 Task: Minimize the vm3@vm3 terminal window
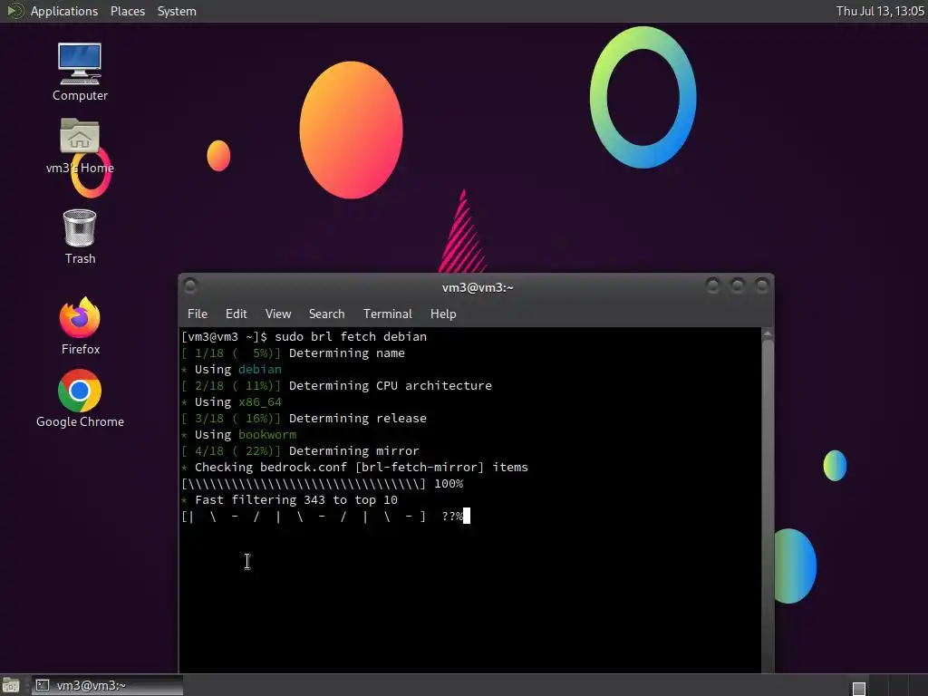(712, 285)
